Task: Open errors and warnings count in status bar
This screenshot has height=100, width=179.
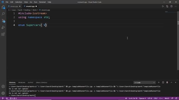Action: click(x=13, y=98)
